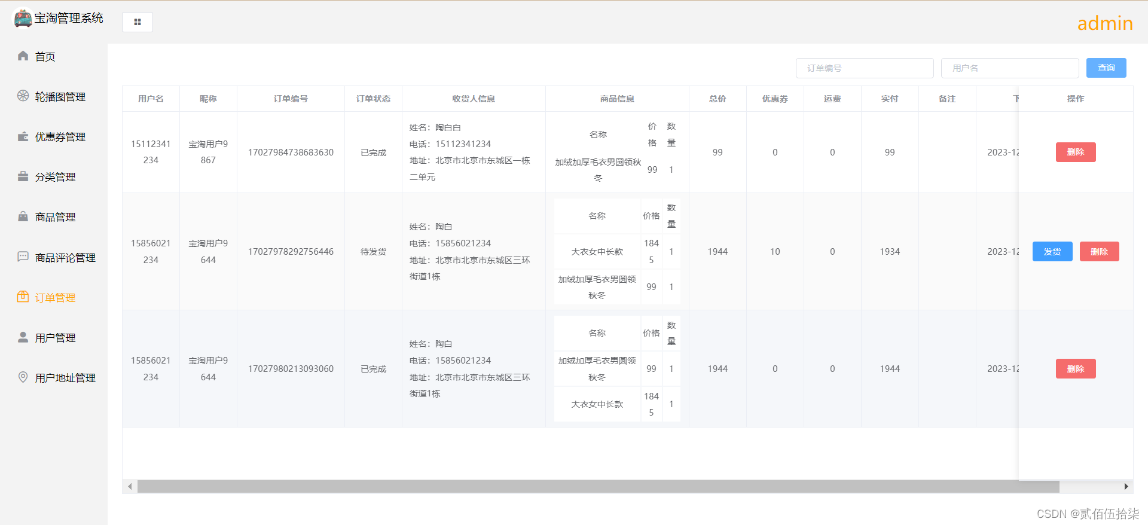This screenshot has width=1148, height=525.
Task: Click the scrollbar left arrow
Action: (x=130, y=487)
